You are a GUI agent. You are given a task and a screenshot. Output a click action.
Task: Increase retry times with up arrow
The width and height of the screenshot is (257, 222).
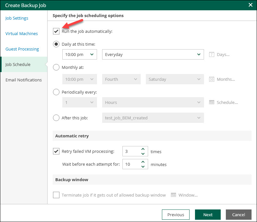click(x=143, y=149)
